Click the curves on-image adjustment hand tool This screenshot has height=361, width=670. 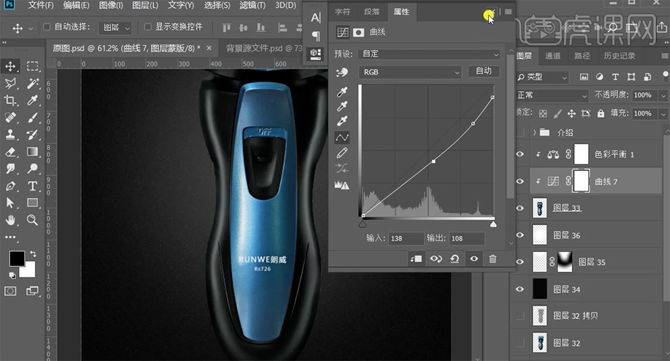[342, 72]
